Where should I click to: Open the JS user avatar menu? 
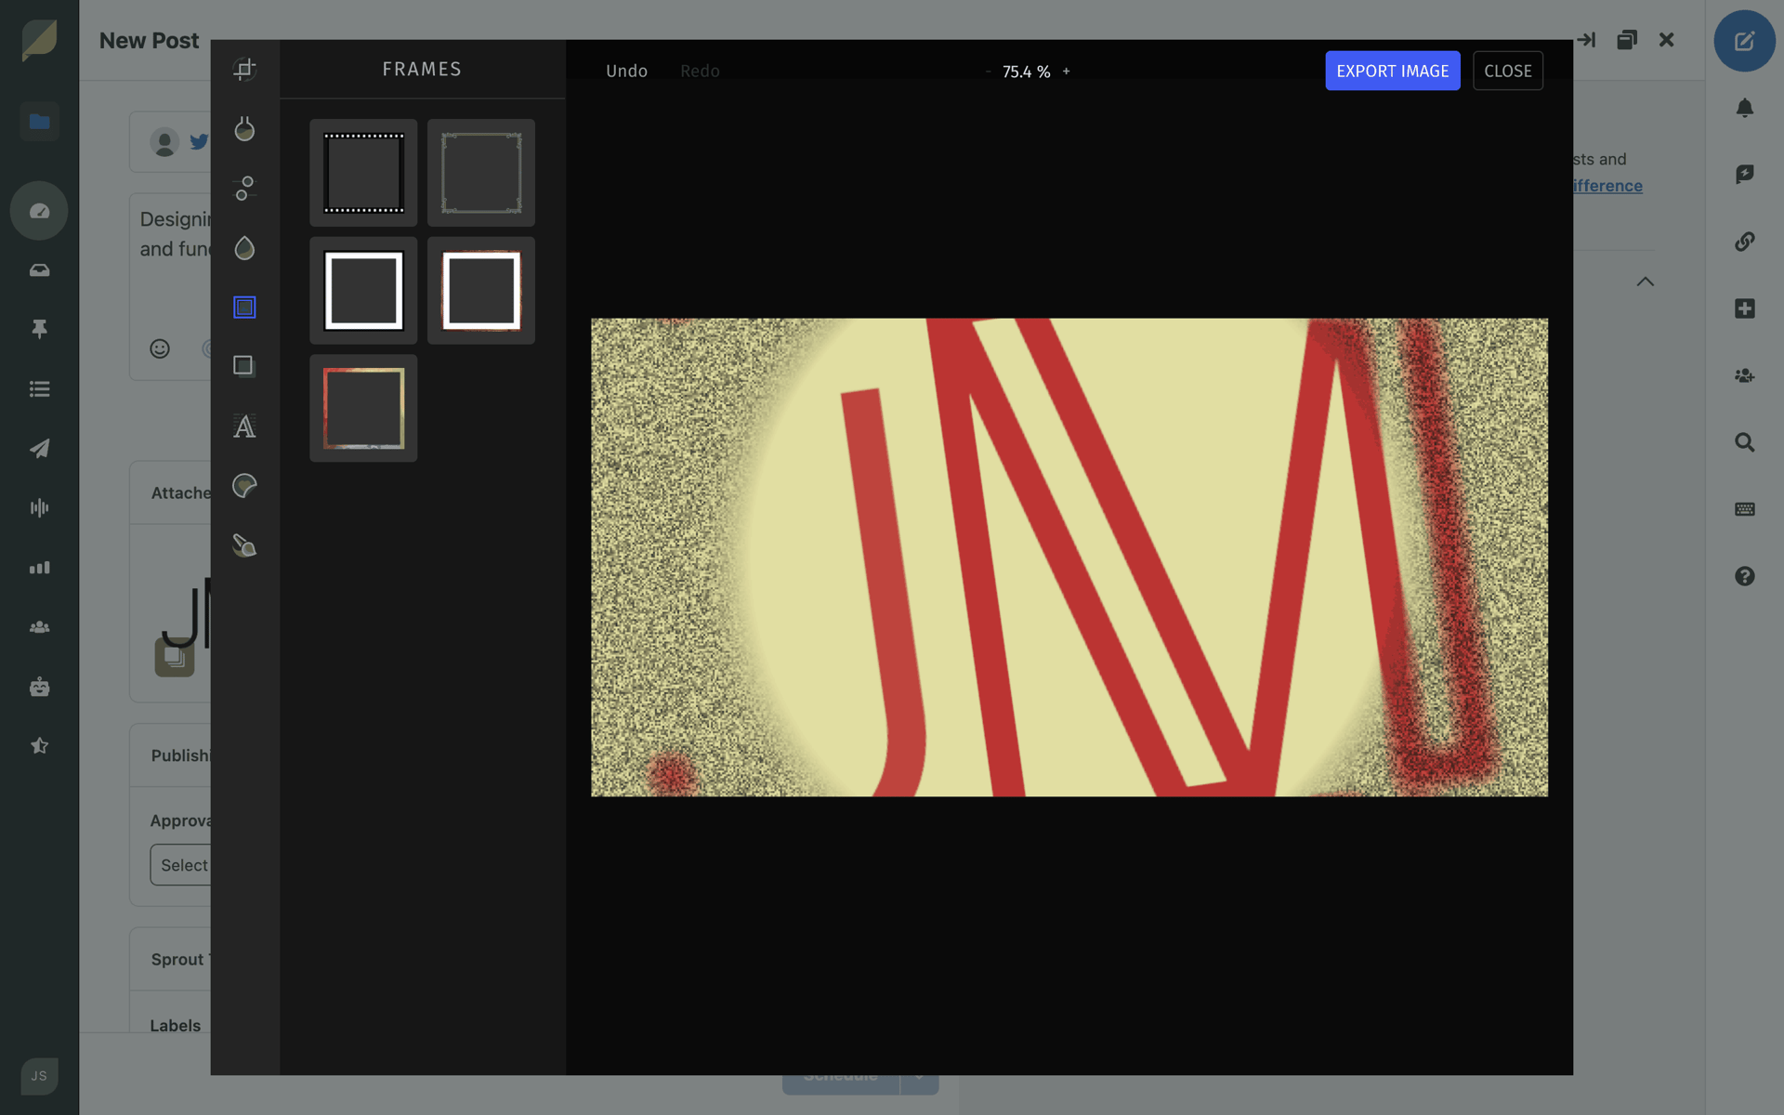39,1076
